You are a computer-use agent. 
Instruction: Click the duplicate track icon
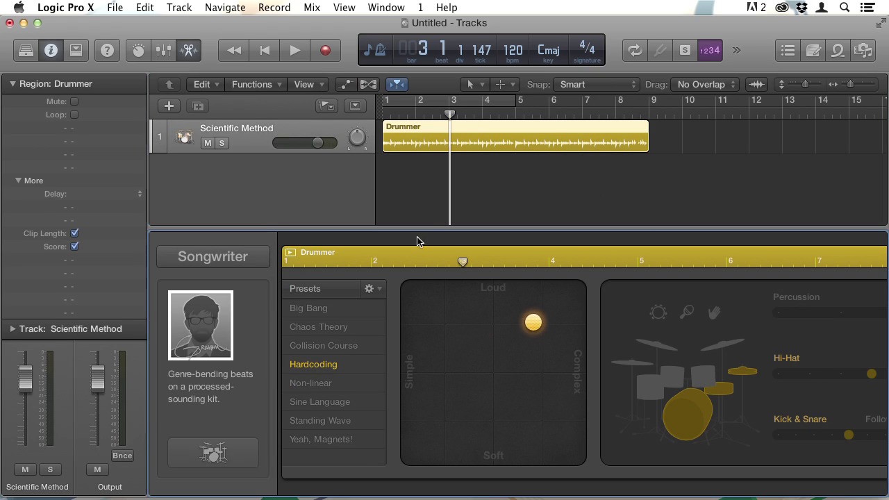[x=198, y=106]
